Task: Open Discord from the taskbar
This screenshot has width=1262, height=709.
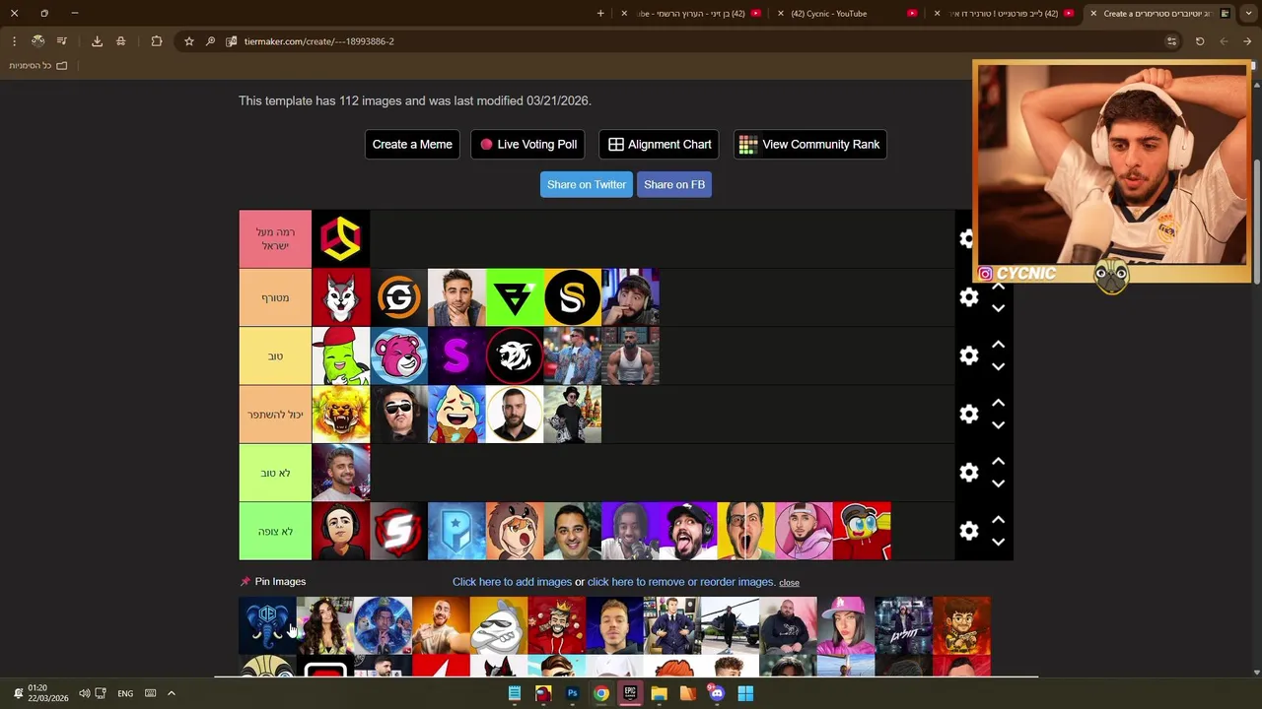Action: click(x=717, y=693)
